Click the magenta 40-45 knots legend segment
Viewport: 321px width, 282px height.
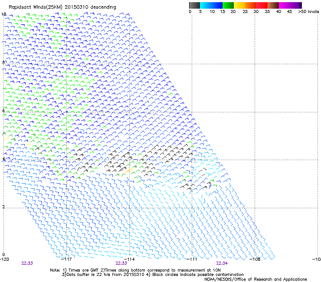[285, 5]
